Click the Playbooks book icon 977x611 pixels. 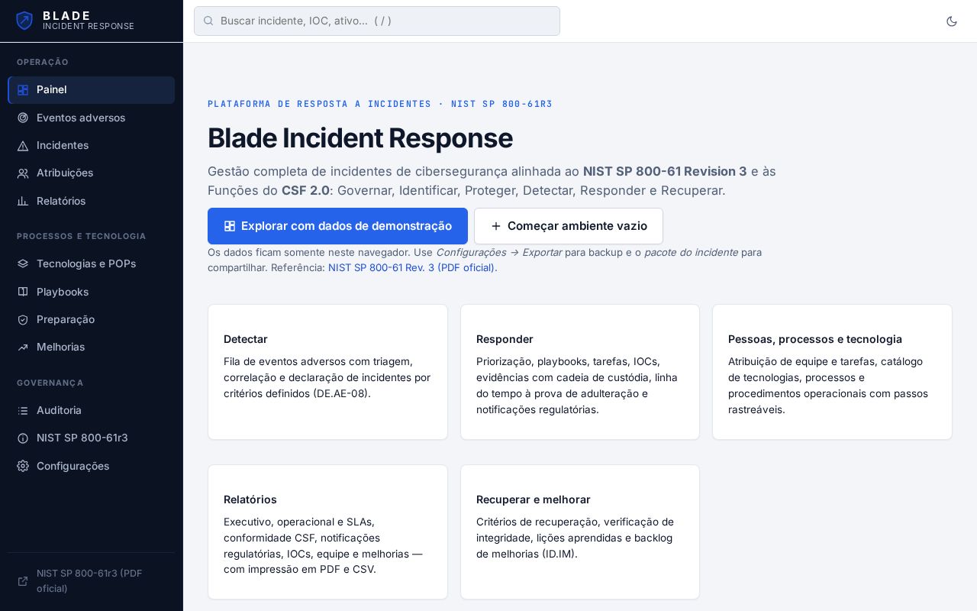coord(23,292)
